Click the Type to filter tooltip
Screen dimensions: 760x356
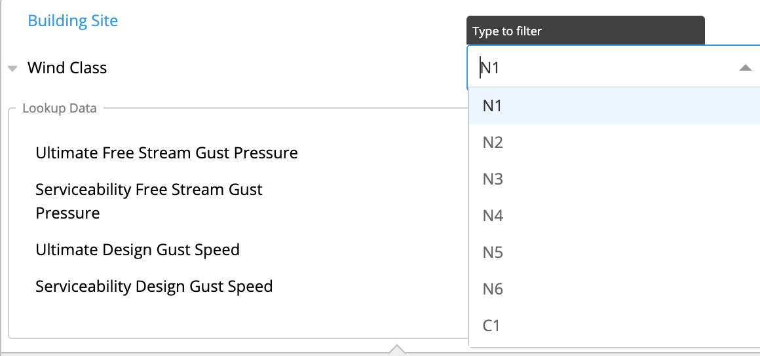[x=586, y=31]
